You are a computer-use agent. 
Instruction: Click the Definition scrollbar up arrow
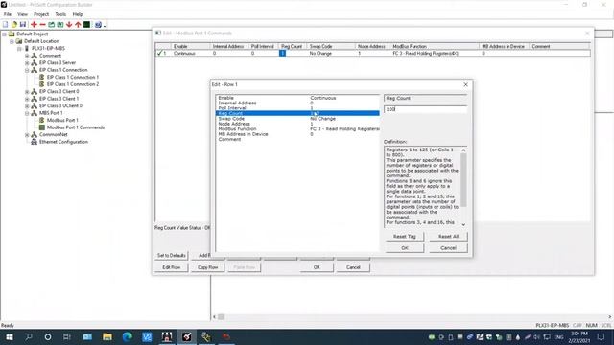click(x=463, y=150)
